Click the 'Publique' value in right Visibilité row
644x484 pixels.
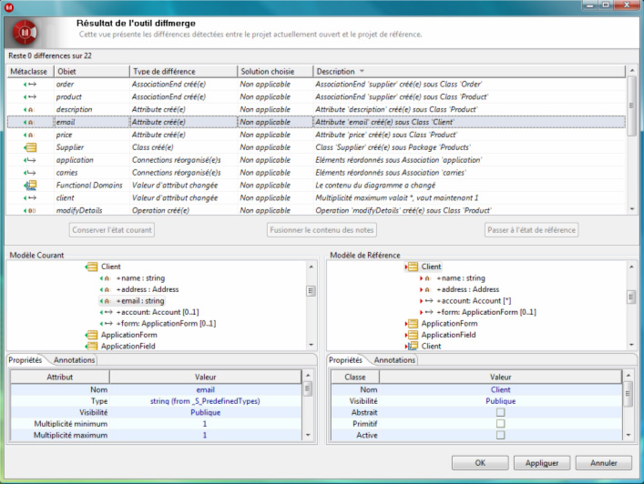tap(501, 401)
